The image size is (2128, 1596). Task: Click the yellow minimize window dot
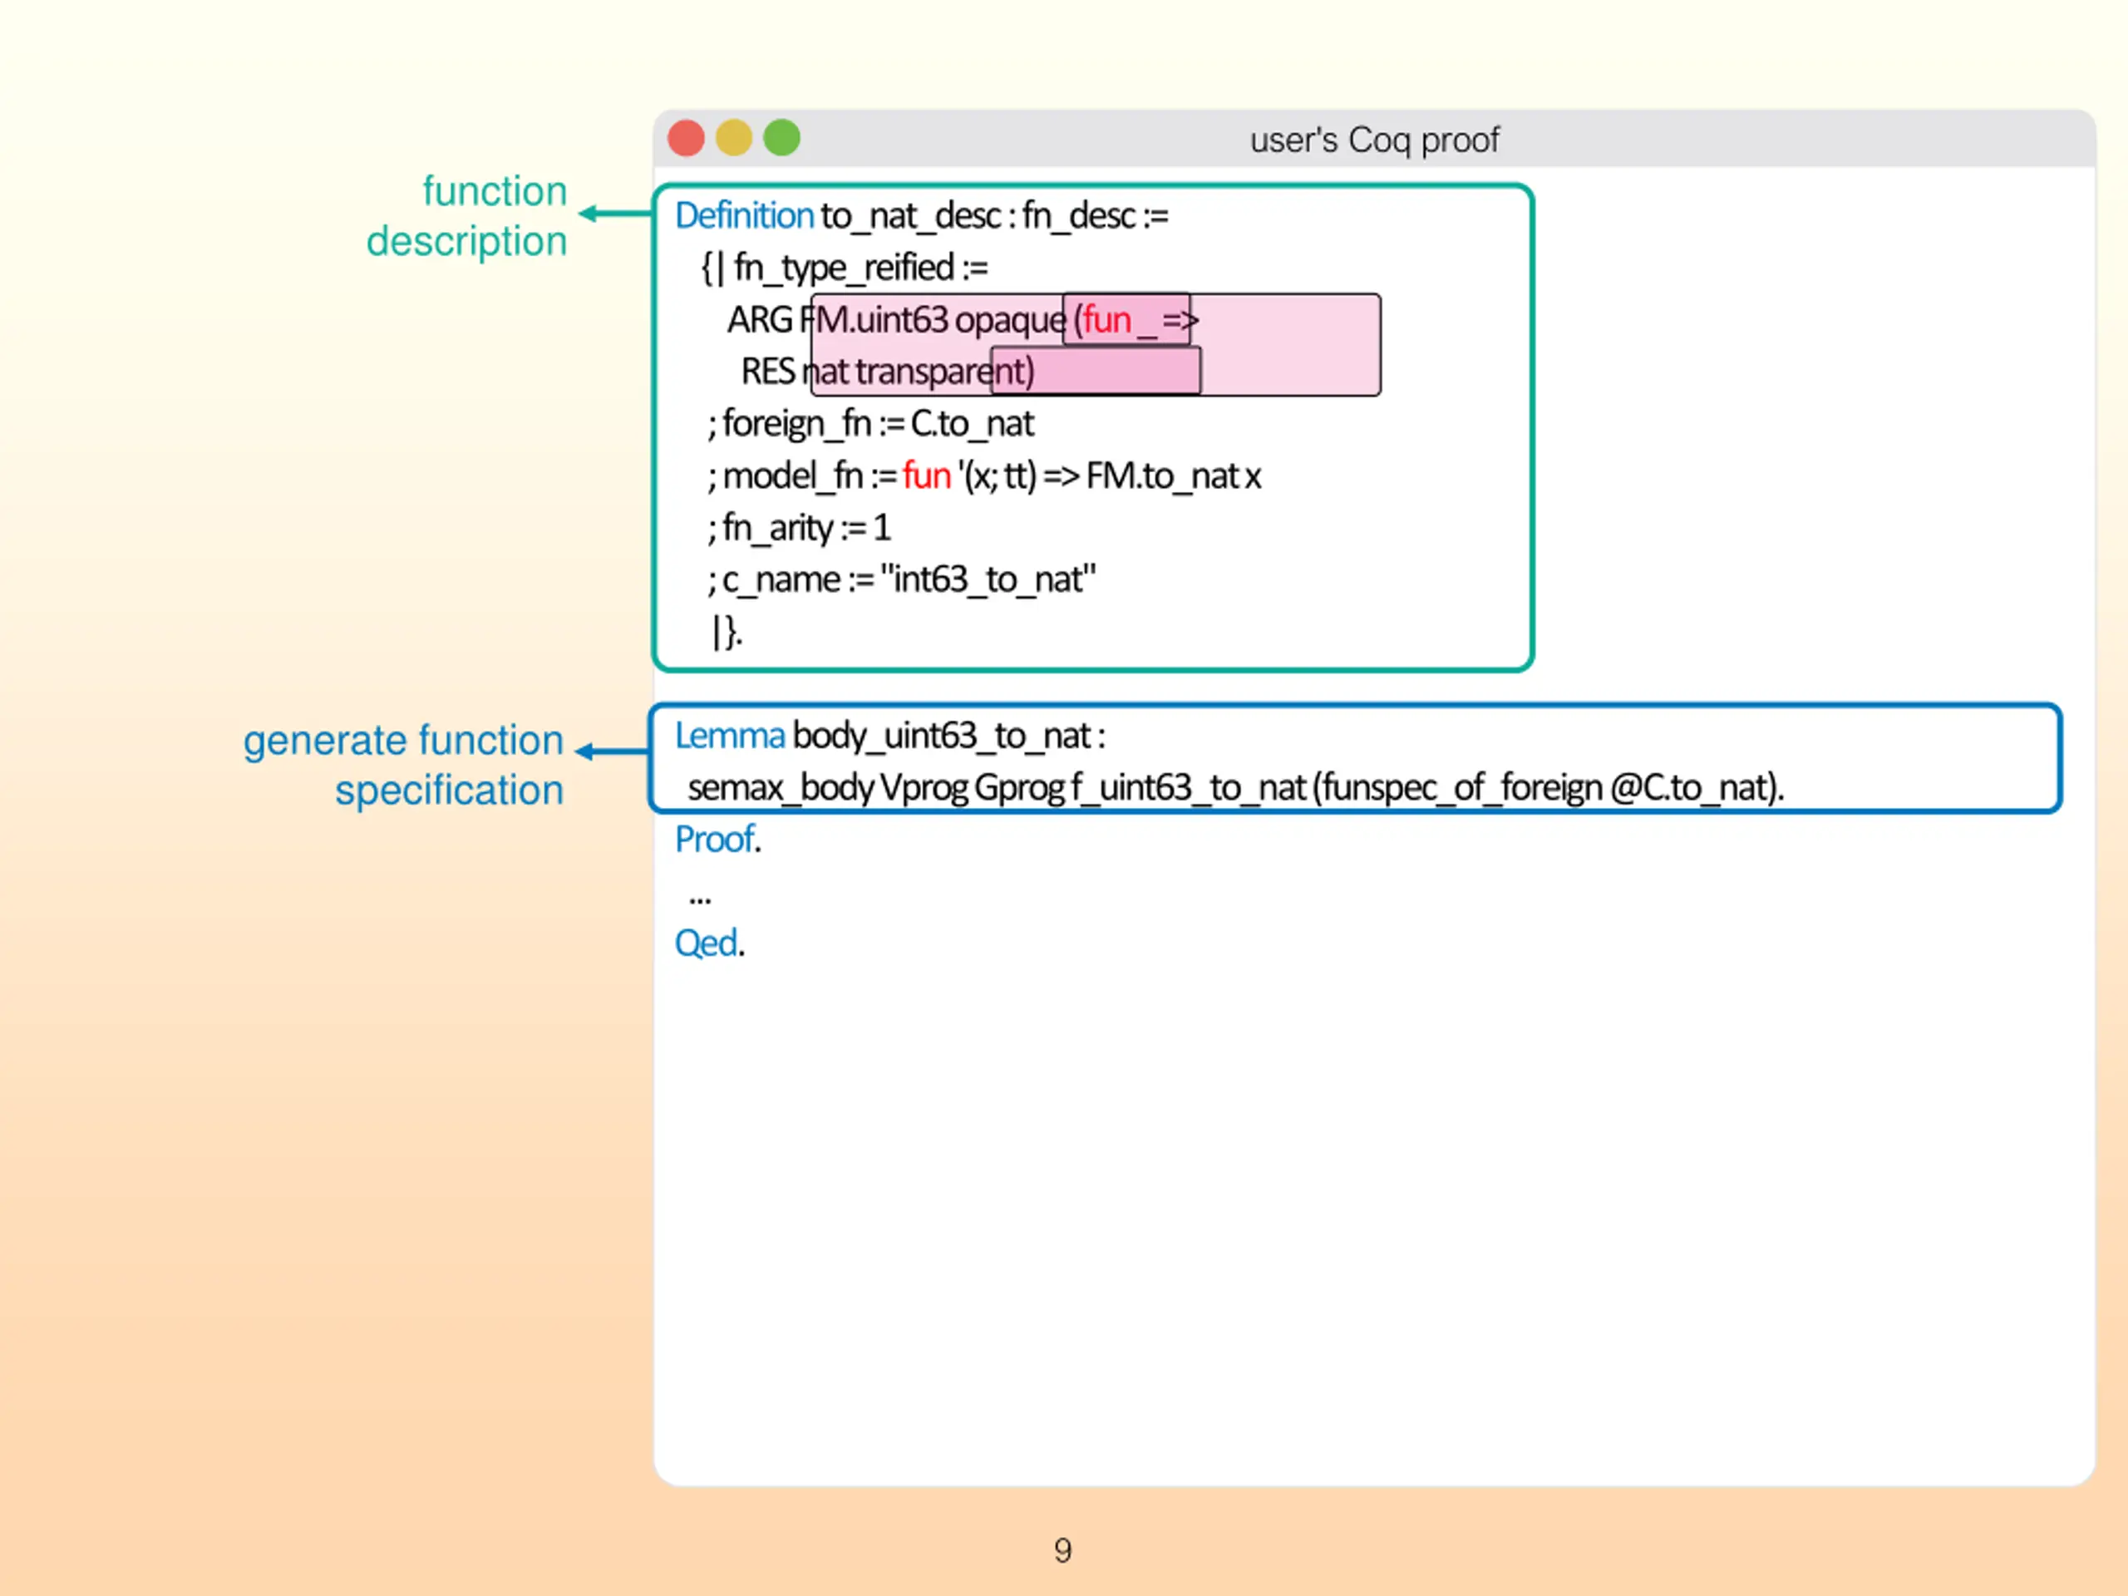coord(734,137)
